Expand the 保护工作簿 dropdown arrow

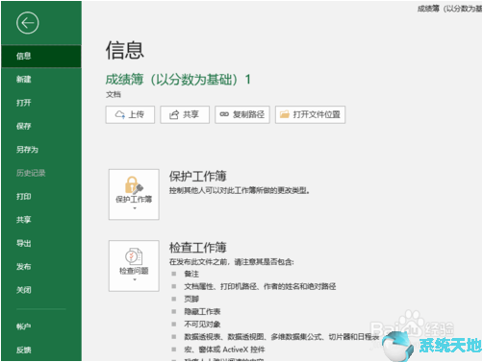[135, 208]
